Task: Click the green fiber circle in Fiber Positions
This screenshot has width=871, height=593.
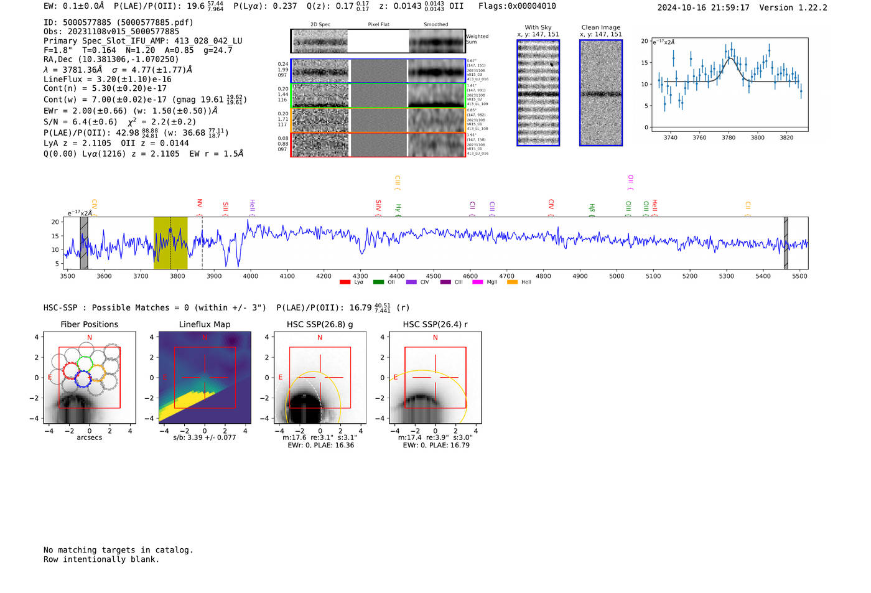Action: pyautogui.click(x=85, y=363)
